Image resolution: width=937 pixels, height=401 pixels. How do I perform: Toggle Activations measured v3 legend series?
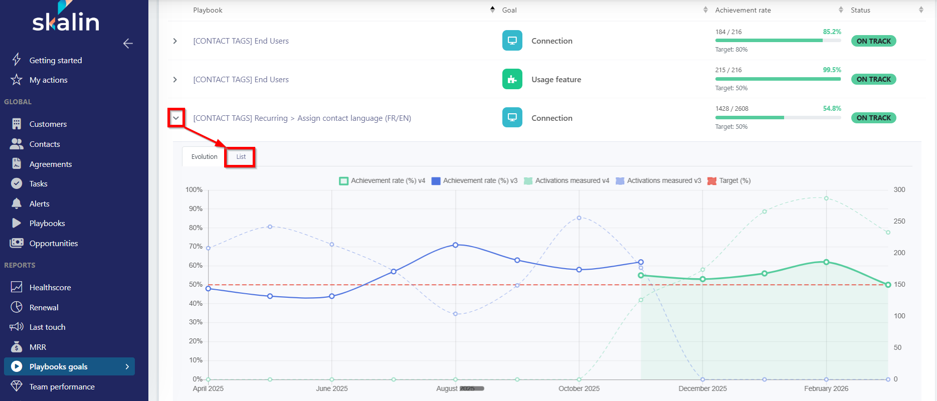658,181
